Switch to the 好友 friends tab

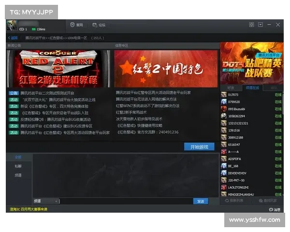231,88
